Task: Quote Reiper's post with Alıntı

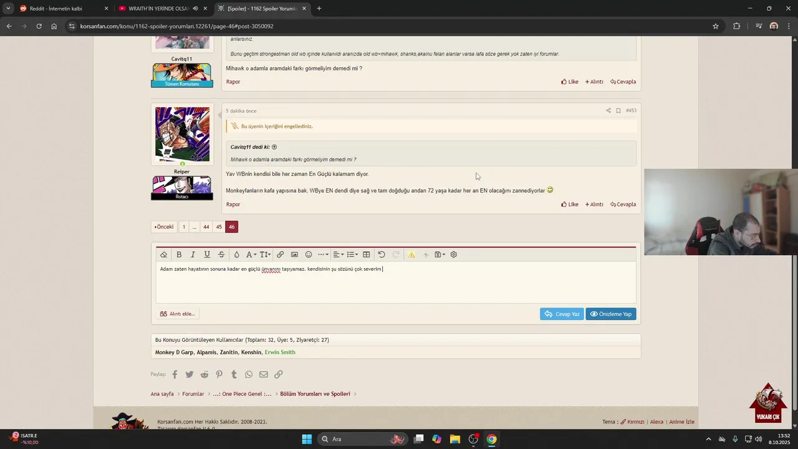Action: 594,205
